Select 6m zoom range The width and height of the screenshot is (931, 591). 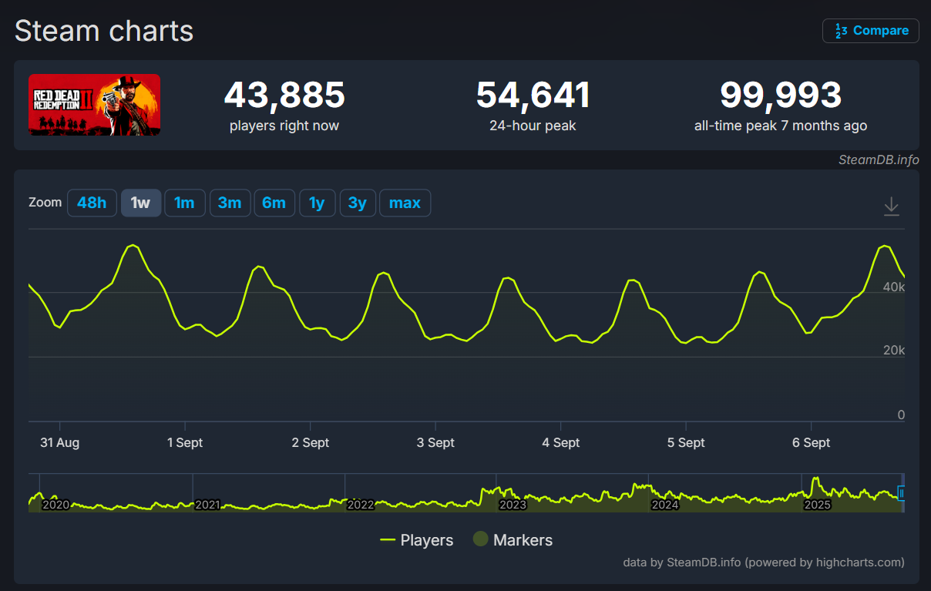coord(274,203)
